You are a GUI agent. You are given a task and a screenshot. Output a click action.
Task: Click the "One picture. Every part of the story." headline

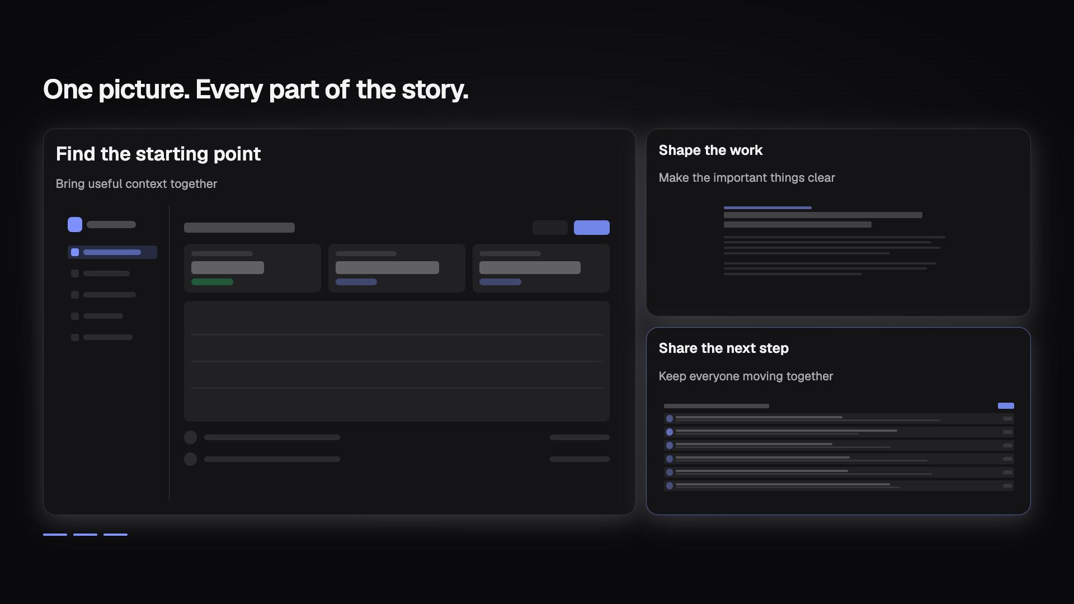[256, 89]
